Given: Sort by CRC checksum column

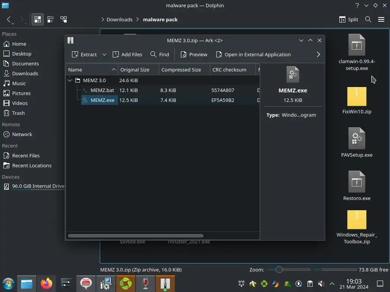Looking at the screenshot, I should 233,70.
